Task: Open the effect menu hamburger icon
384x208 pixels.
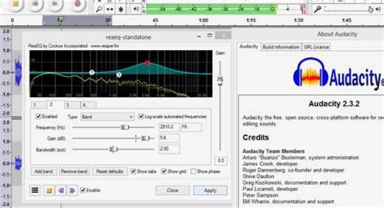Action: point(35,190)
